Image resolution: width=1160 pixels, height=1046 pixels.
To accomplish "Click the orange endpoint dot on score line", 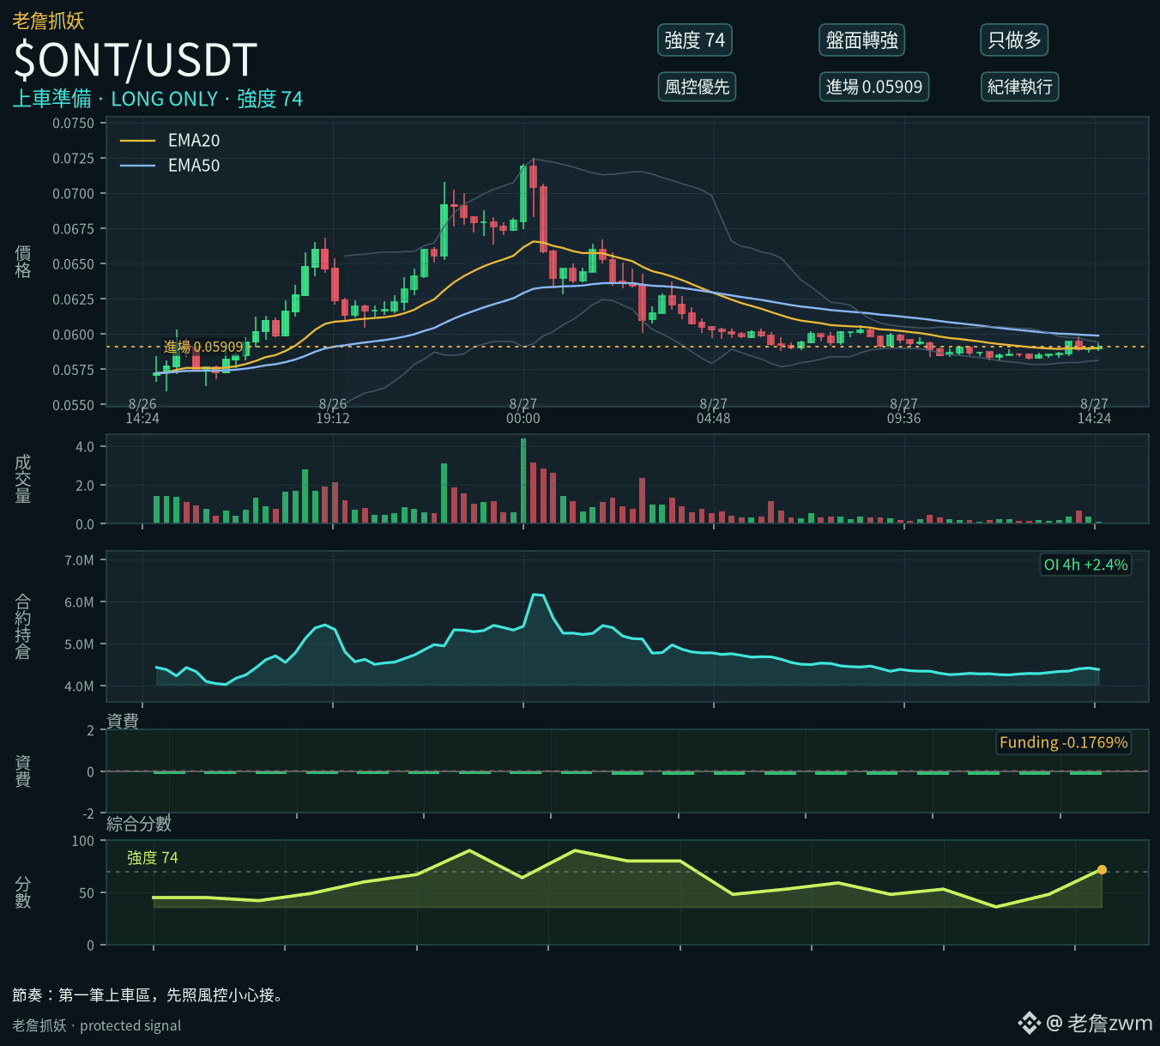I will (x=1102, y=870).
